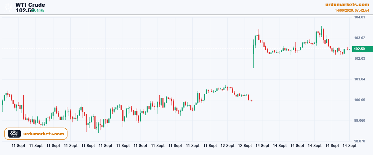This screenshot has width=373, height=155.
Task: Click the Urdu badge in the bottom watermark
Action: coord(14,134)
